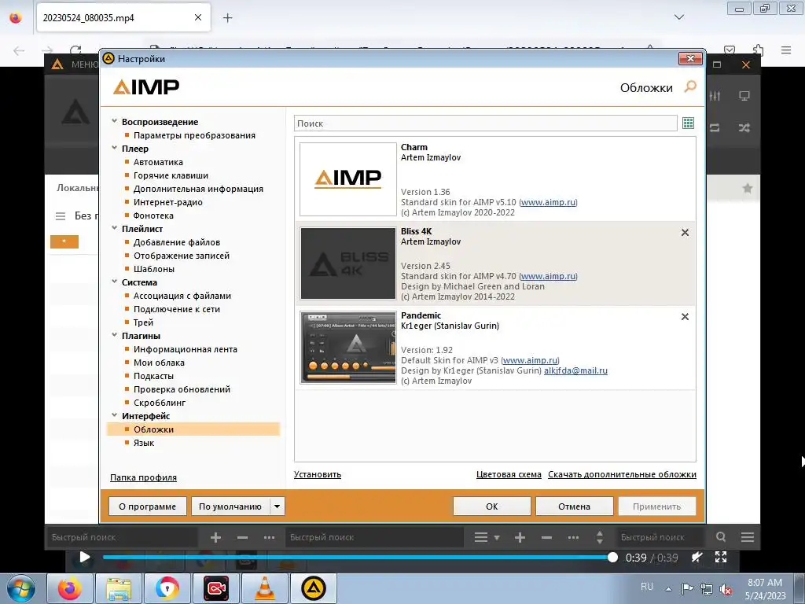Click the video progress slider handle
This screenshot has height=604, width=805.
click(x=612, y=558)
